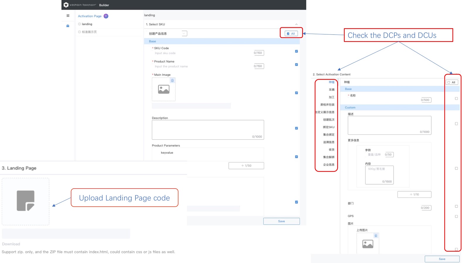The image size is (469, 263).
Task: Collapse the landing tree item
Action: click(x=79, y=24)
